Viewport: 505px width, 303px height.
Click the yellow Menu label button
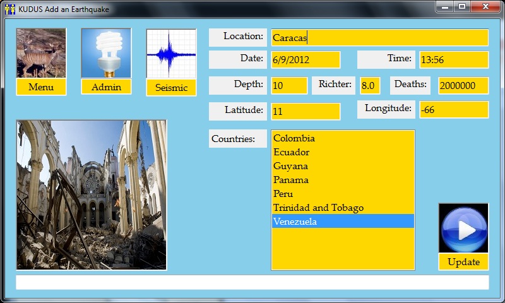point(41,87)
